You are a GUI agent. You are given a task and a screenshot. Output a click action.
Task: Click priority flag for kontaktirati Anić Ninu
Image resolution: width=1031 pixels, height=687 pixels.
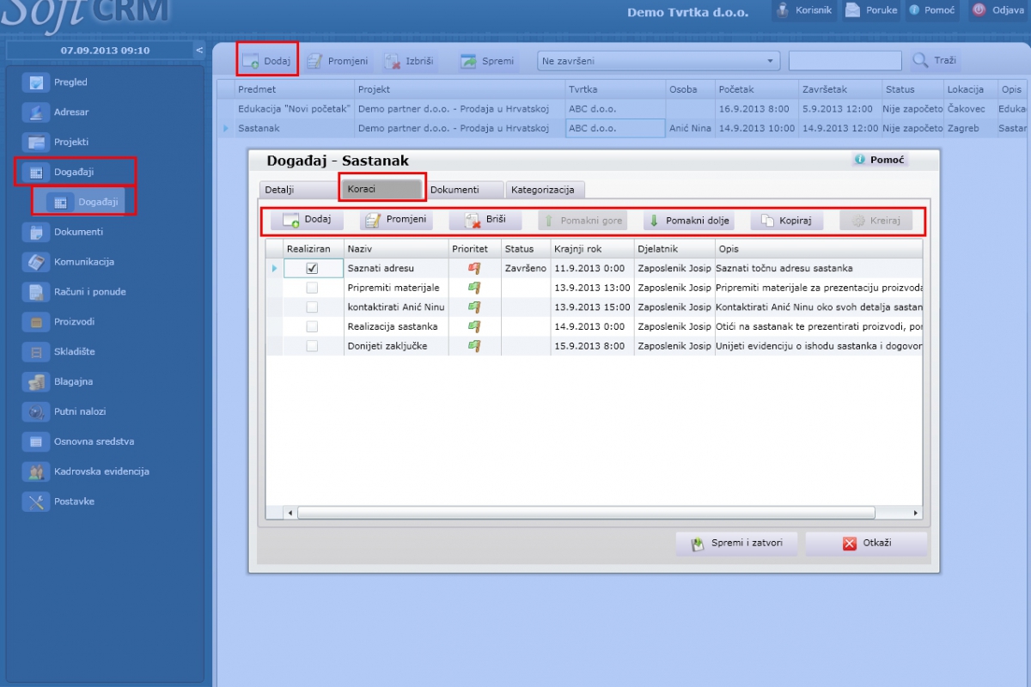point(474,307)
